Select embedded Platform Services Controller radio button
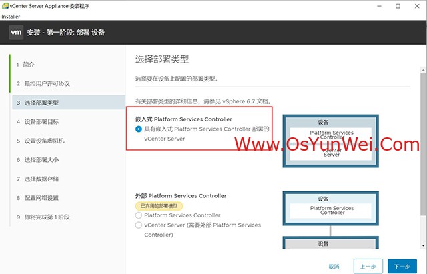The image size is (427, 274). click(139, 129)
